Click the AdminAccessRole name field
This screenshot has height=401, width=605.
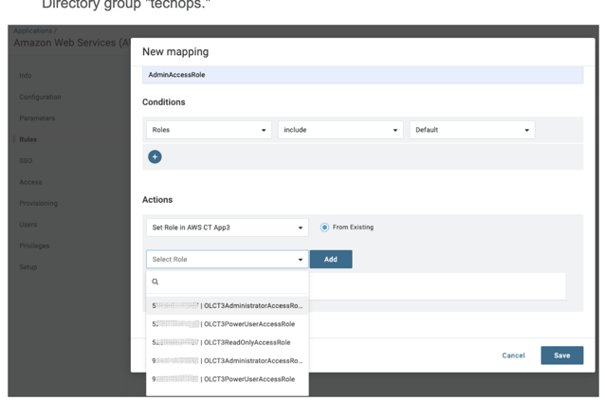[362, 75]
